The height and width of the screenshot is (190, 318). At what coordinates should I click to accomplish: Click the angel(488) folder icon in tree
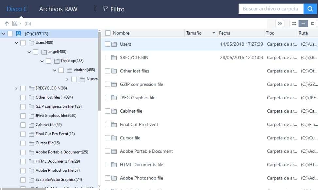[x=44, y=52]
